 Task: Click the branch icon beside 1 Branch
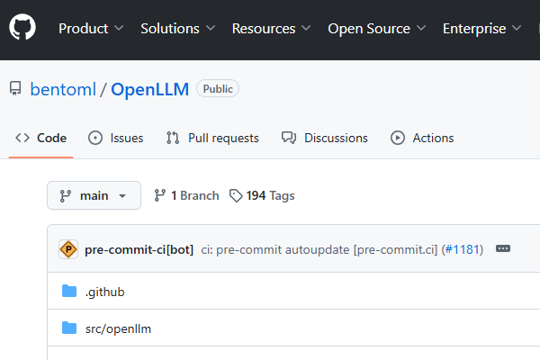(160, 195)
